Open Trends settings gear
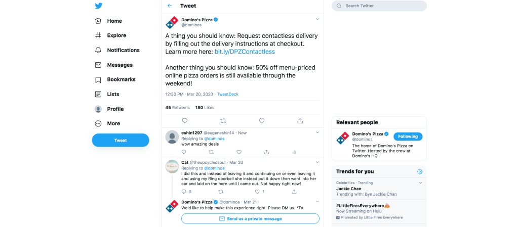 pyautogui.click(x=420, y=171)
